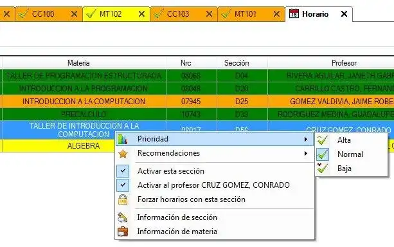The height and width of the screenshot is (247, 394).
Task: Choose Forzar horarios con esta sección
Action: point(215,199)
